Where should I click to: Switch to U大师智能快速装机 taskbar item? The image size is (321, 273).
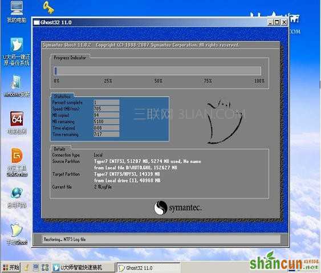(83, 267)
